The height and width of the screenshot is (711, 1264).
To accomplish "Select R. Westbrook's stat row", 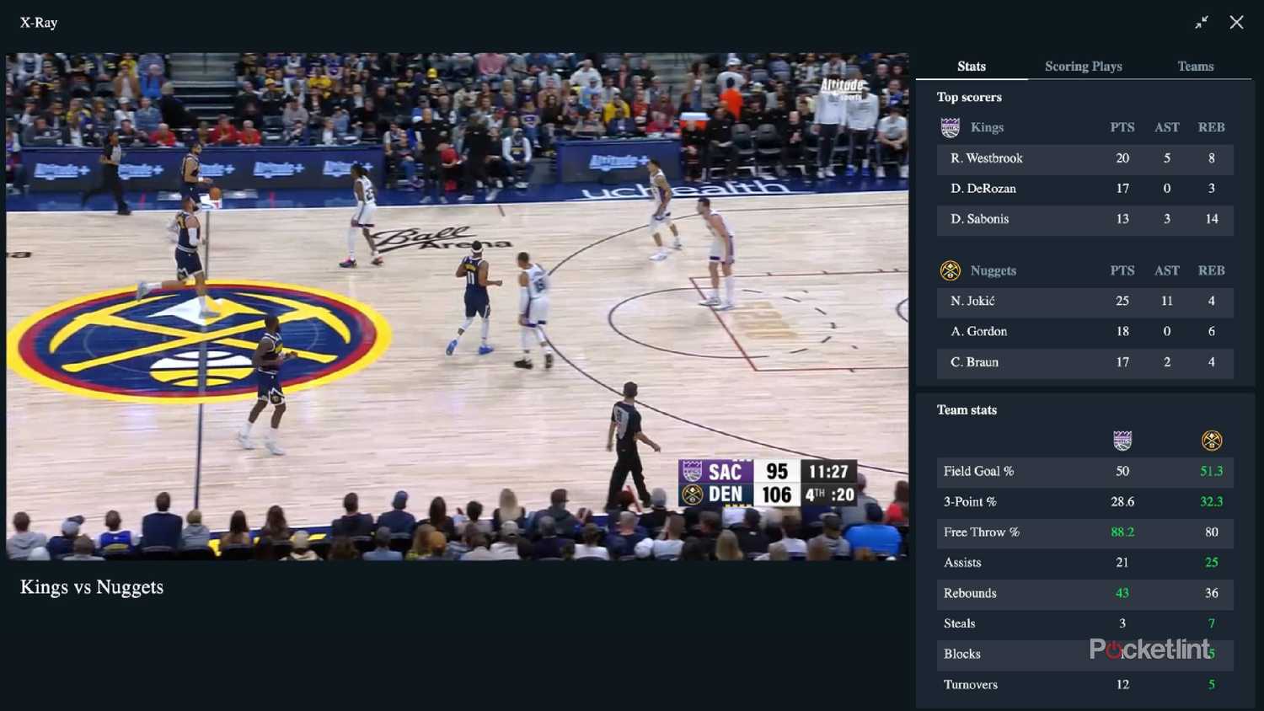I will (x=1085, y=158).
